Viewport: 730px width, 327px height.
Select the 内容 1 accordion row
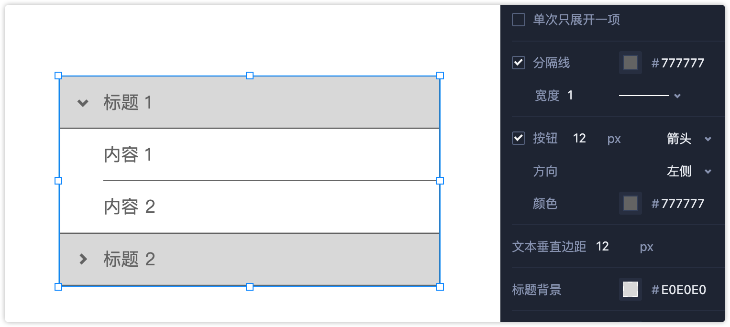point(249,154)
